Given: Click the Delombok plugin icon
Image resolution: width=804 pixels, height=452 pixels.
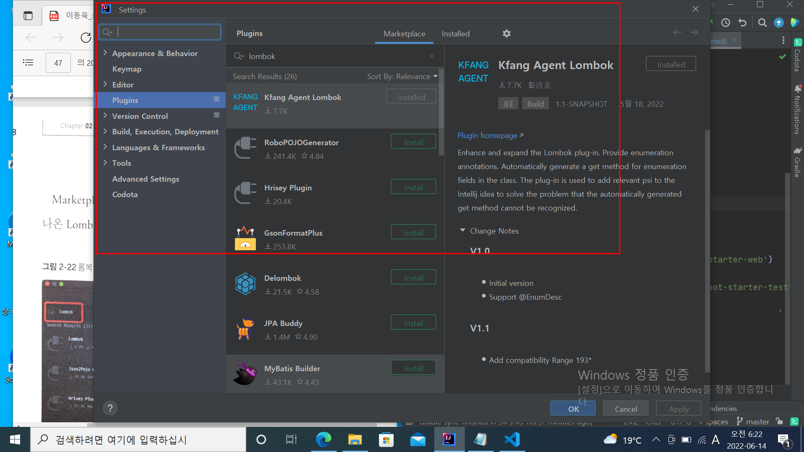Looking at the screenshot, I should 245,284.
